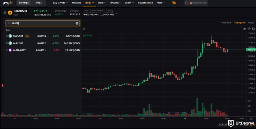Select the KASTA/USDT pair name
The image size is (256, 129).
[x=19, y=50]
